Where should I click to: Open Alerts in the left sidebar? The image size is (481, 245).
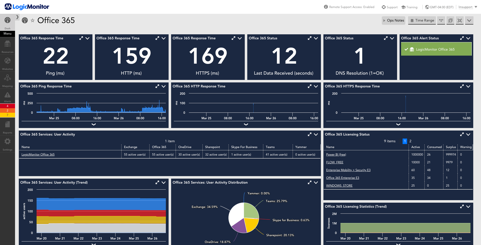tap(8, 97)
